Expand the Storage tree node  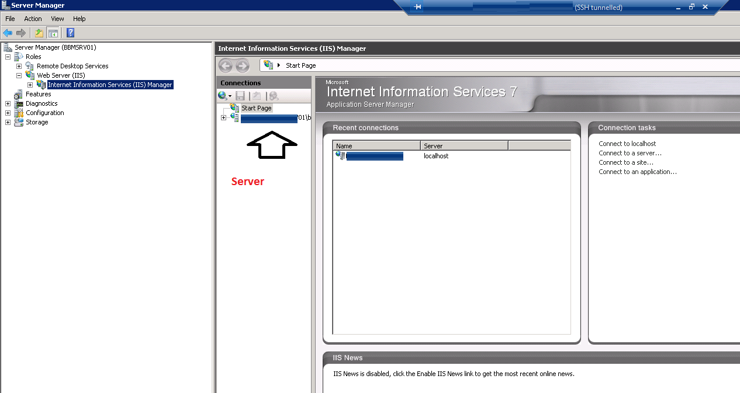tap(8, 122)
